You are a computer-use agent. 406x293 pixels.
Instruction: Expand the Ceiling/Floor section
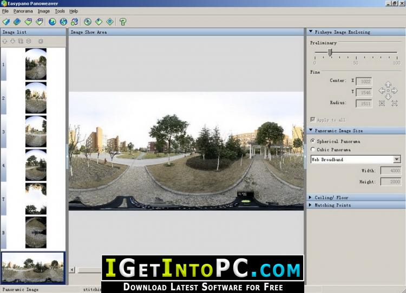pyautogui.click(x=331, y=197)
